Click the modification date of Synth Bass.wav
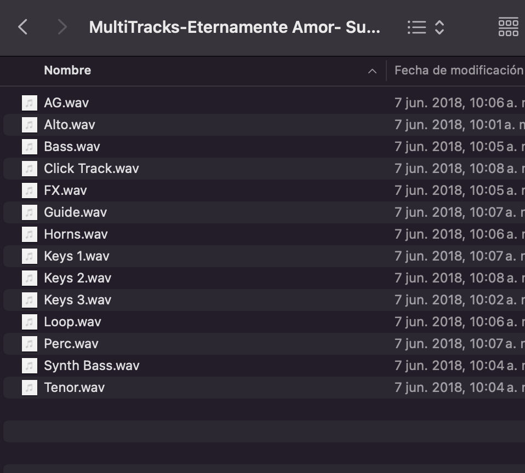The image size is (525, 473). [459, 366]
